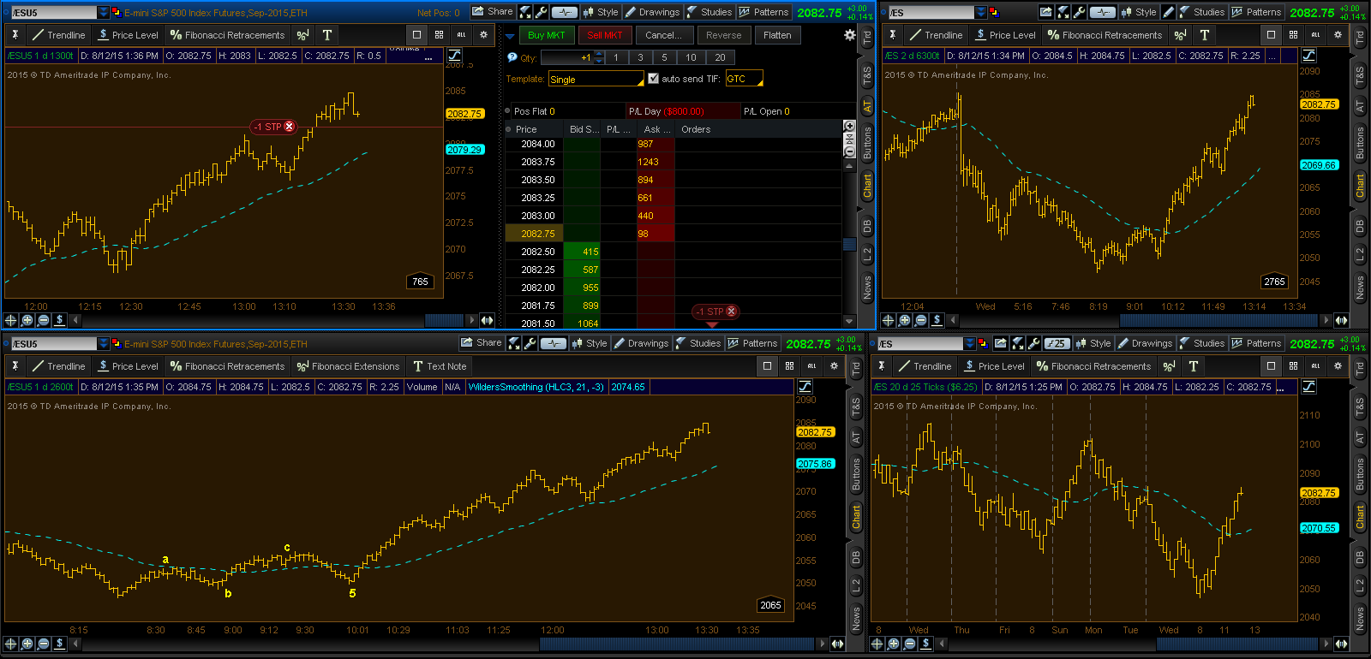Viewport: 1371px width, 659px height.
Task: Open the Drawings menu in top-left chart
Action: click(x=652, y=12)
